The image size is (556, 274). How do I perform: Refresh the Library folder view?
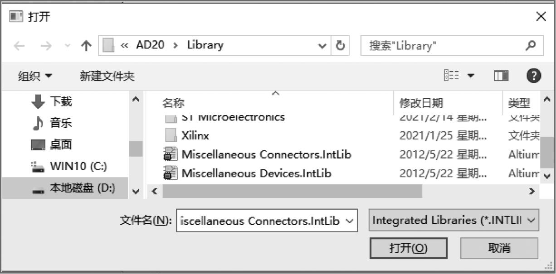[340, 46]
